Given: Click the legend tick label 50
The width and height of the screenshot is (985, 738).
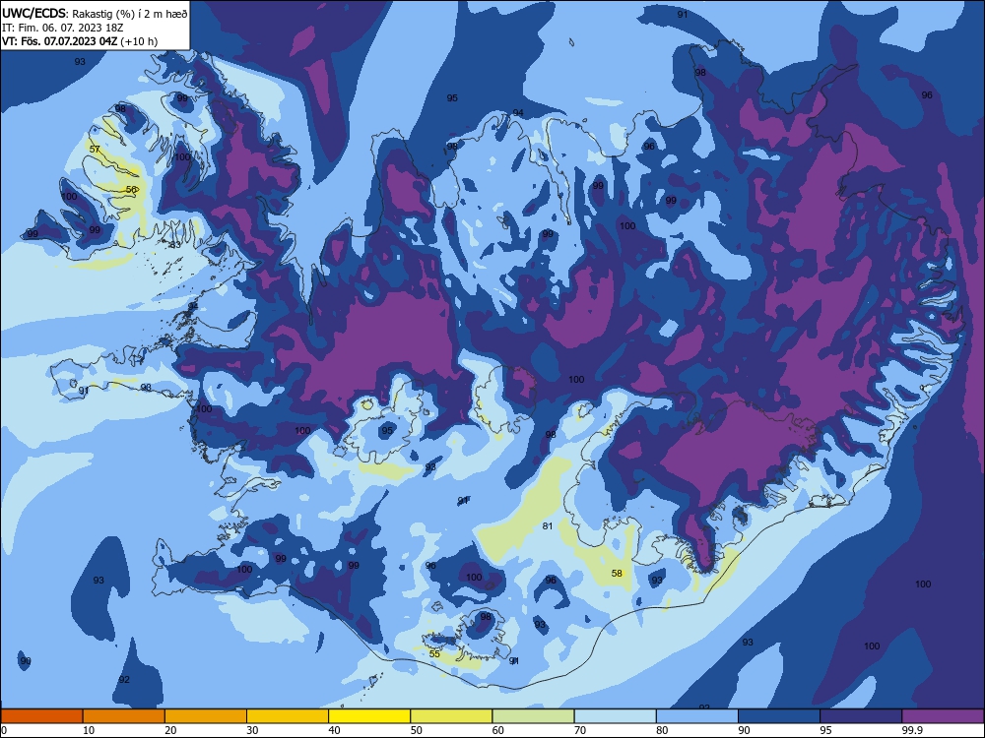Looking at the screenshot, I should [417, 730].
